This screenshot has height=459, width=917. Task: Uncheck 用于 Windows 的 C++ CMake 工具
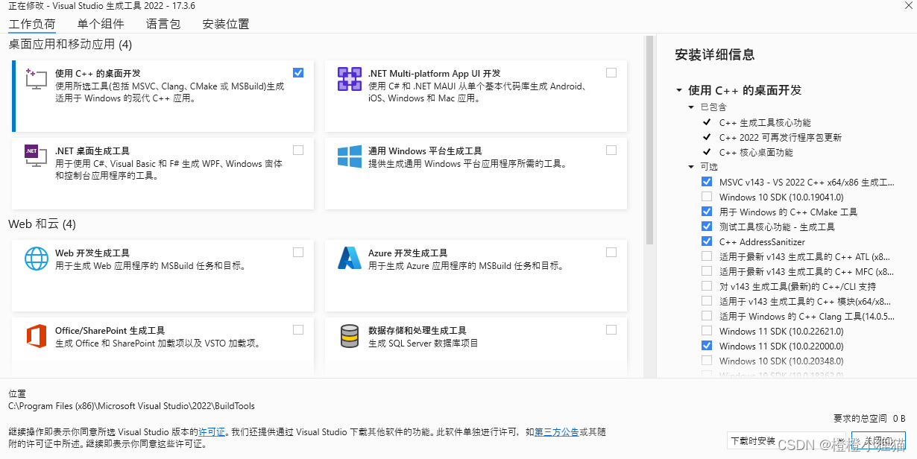[x=707, y=212]
